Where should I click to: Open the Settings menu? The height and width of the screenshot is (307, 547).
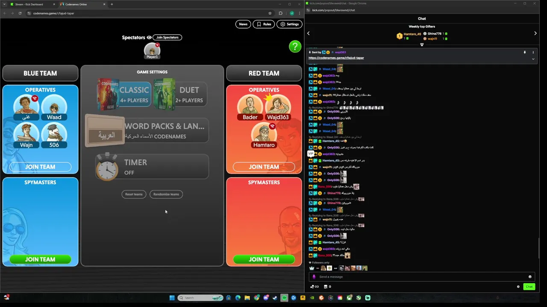coord(289,24)
